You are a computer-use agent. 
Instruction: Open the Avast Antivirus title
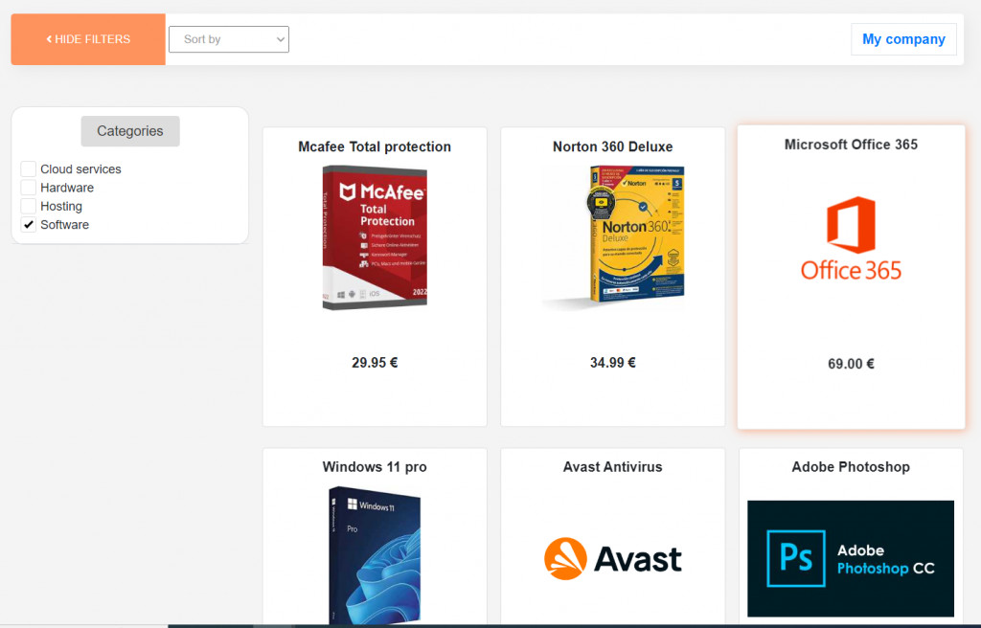(x=612, y=467)
